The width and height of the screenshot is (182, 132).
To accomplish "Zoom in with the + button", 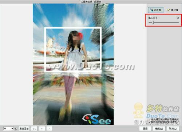I will point(42,129).
